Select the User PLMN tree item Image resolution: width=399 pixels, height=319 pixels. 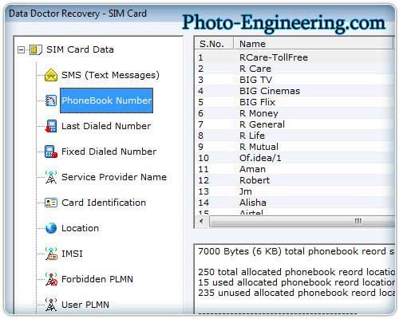(x=85, y=305)
